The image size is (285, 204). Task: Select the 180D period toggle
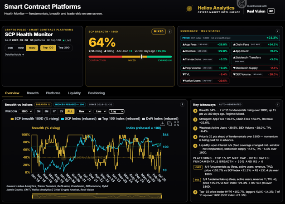[x=32, y=48]
